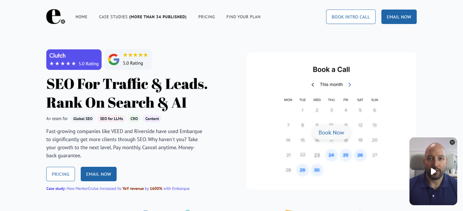Go to previous month in calendar

(313, 85)
